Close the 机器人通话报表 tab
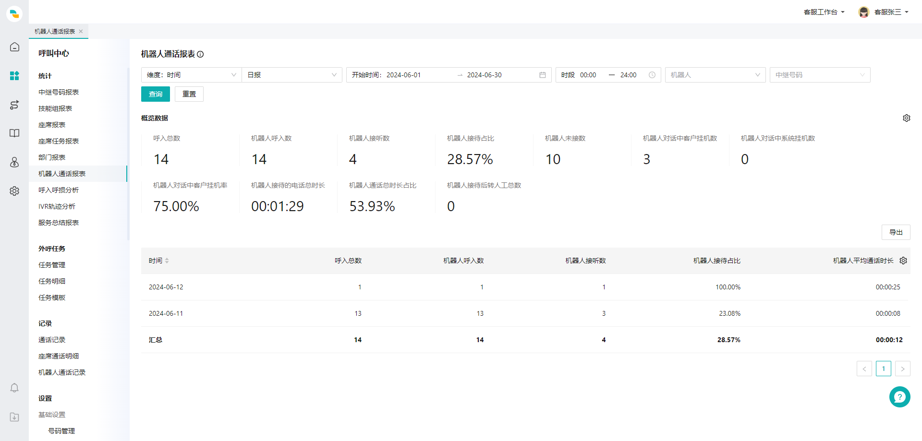 coord(81,31)
